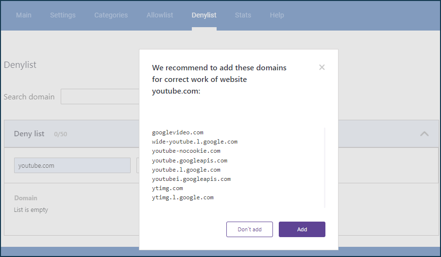Open the Main tab

click(x=24, y=15)
